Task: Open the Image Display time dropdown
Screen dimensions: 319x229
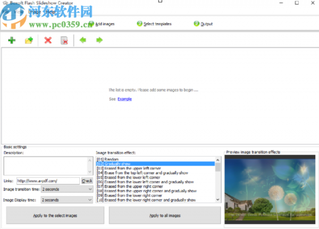Action: coord(67,200)
